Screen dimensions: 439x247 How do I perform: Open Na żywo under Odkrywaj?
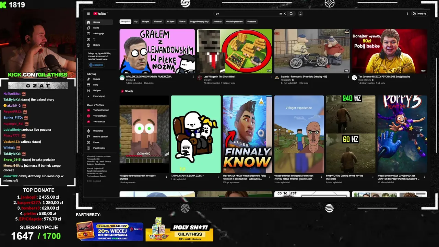(99, 91)
